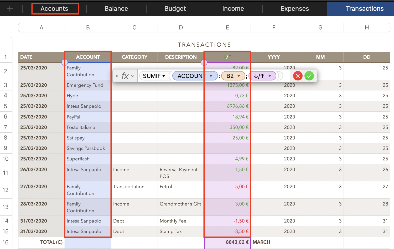Select the 27/03/2020 date cell
The image size is (394, 249).
[x=42, y=190]
